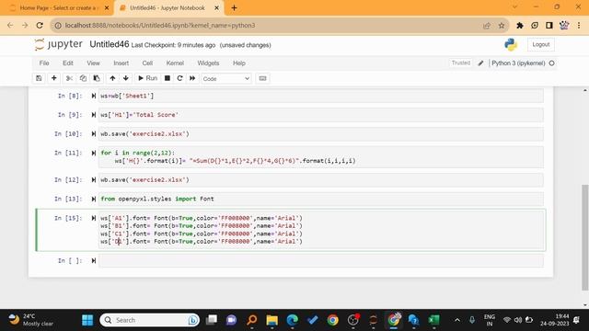Open the command palette keyboard icon
This screenshot has height=331, width=589.
click(262, 78)
